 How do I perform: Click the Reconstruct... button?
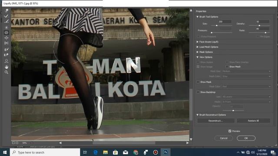[x=216, y=121]
